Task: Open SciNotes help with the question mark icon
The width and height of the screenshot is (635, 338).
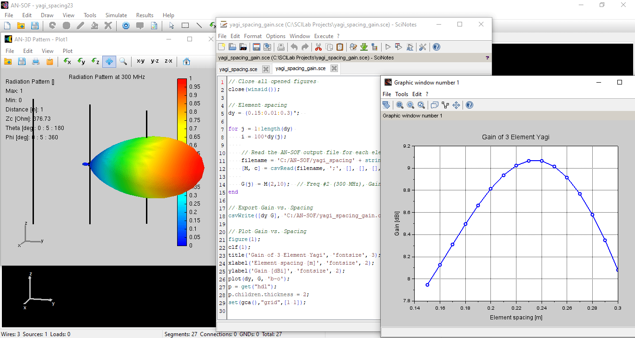Action: [436, 47]
